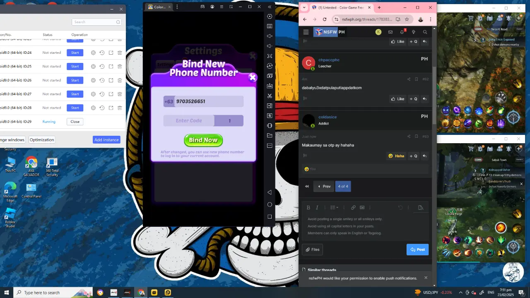Open forum inbox envelope icon
The height and width of the screenshot is (298, 530).
pos(390,32)
